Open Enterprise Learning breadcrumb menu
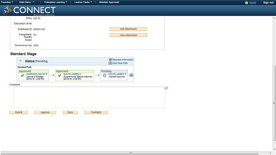 [56, 2]
